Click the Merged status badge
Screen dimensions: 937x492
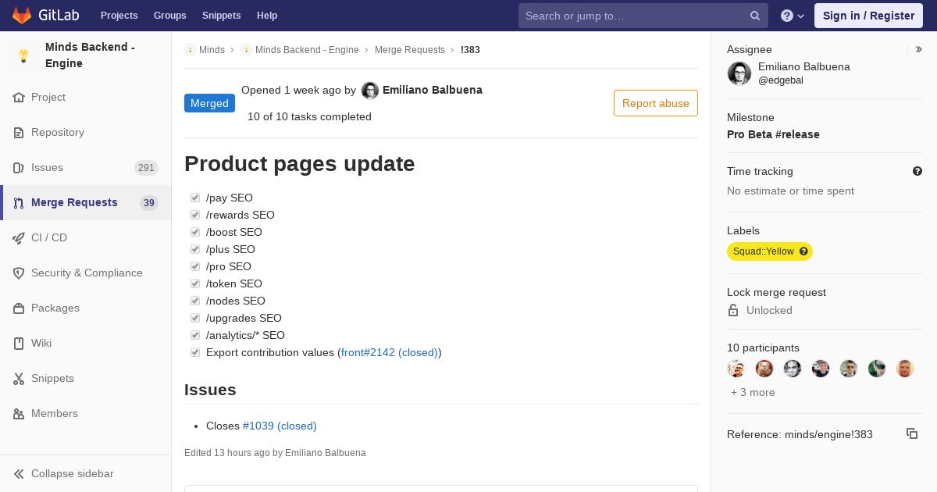click(209, 103)
